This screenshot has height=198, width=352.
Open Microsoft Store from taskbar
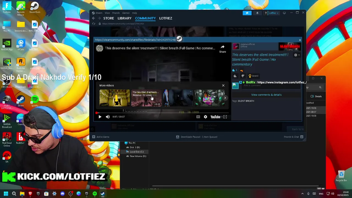46,194
